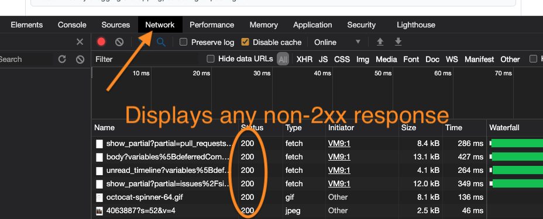Image resolution: width=543 pixels, height=219 pixels.
Task: Select the Network tab
Action: click(160, 25)
